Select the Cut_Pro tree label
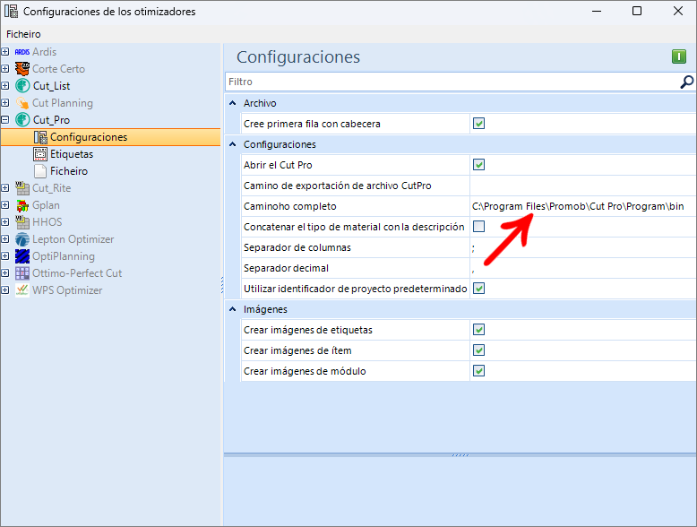The image size is (697, 527). (52, 120)
